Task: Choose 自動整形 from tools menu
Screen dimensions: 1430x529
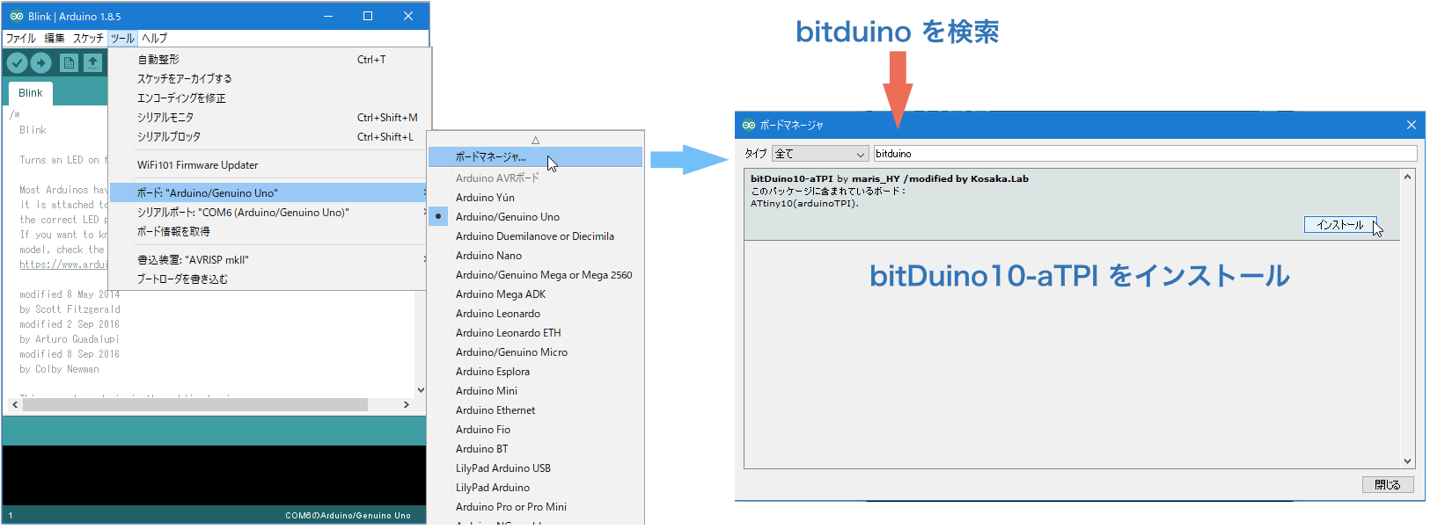Action: point(269,60)
